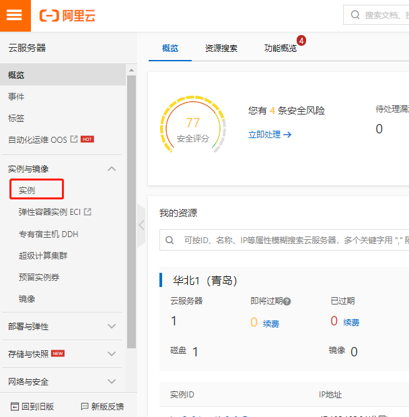The width and height of the screenshot is (409, 417).
Task: Click the HOT badge beside OOS
Action: click(x=87, y=139)
